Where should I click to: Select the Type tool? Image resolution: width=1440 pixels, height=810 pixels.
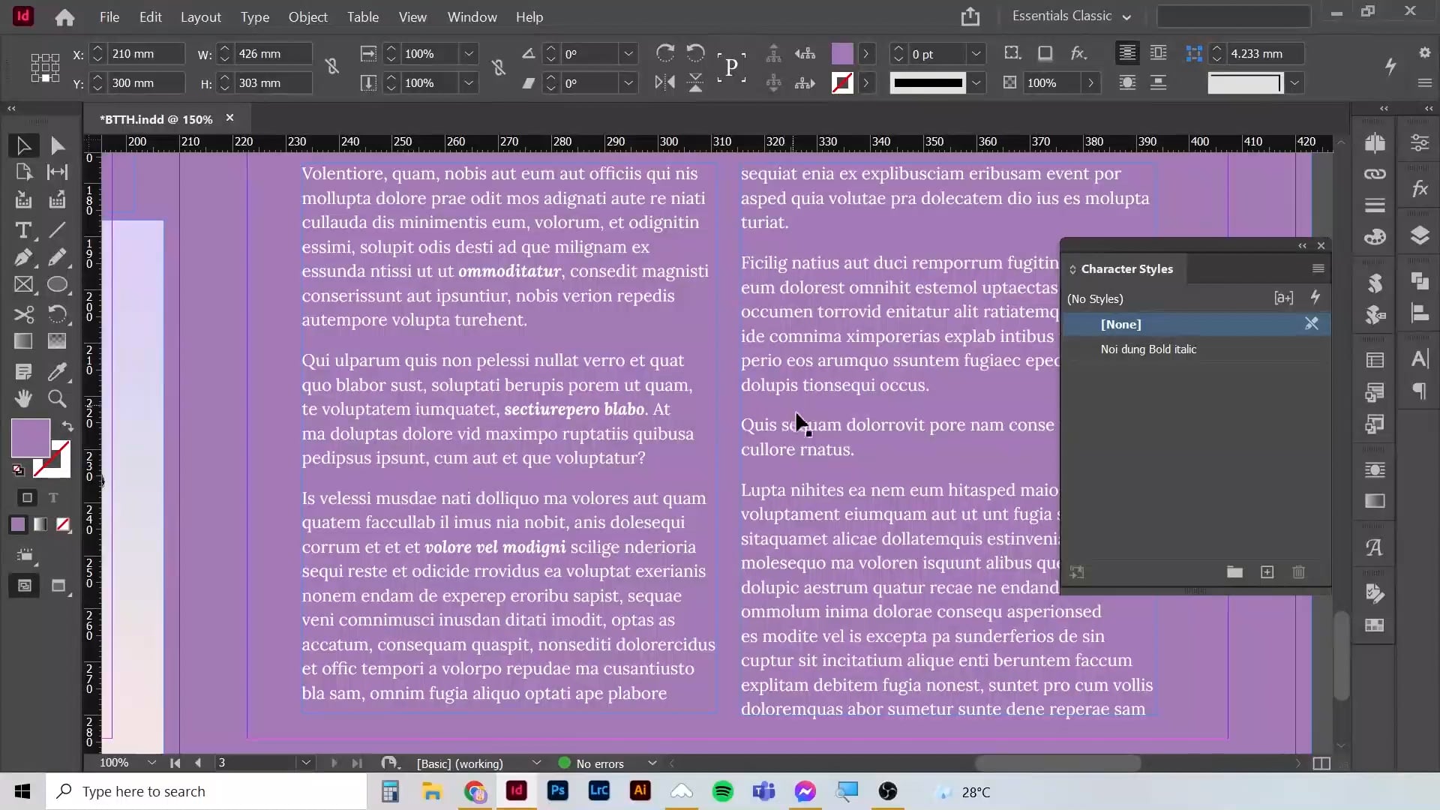tap(23, 230)
